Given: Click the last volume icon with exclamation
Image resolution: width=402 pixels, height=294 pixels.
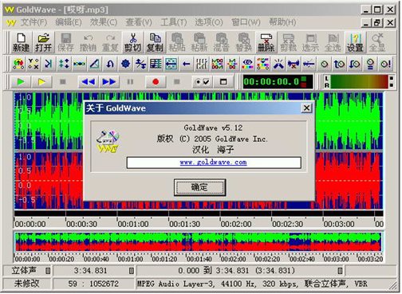Looking at the screenshot, I should [385, 64].
